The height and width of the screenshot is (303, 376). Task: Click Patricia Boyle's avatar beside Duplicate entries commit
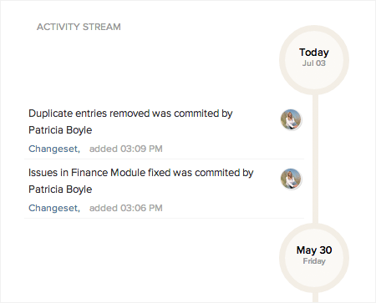(291, 119)
